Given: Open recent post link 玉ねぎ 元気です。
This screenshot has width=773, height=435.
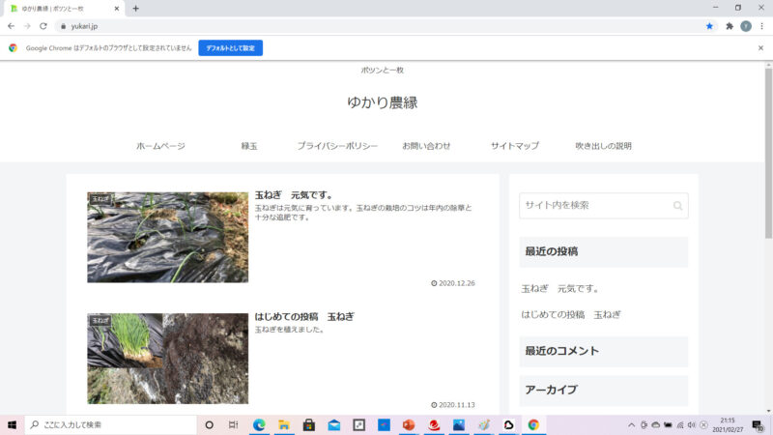Looking at the screenshot, I should (561, 288).
